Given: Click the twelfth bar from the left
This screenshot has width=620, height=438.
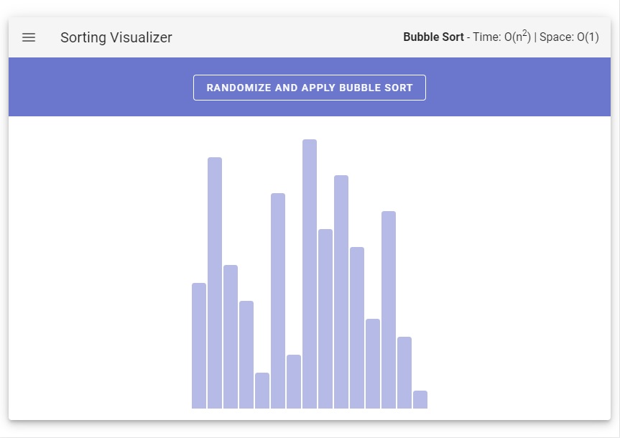Looking at the screenshot, I should tap(373, 363).
